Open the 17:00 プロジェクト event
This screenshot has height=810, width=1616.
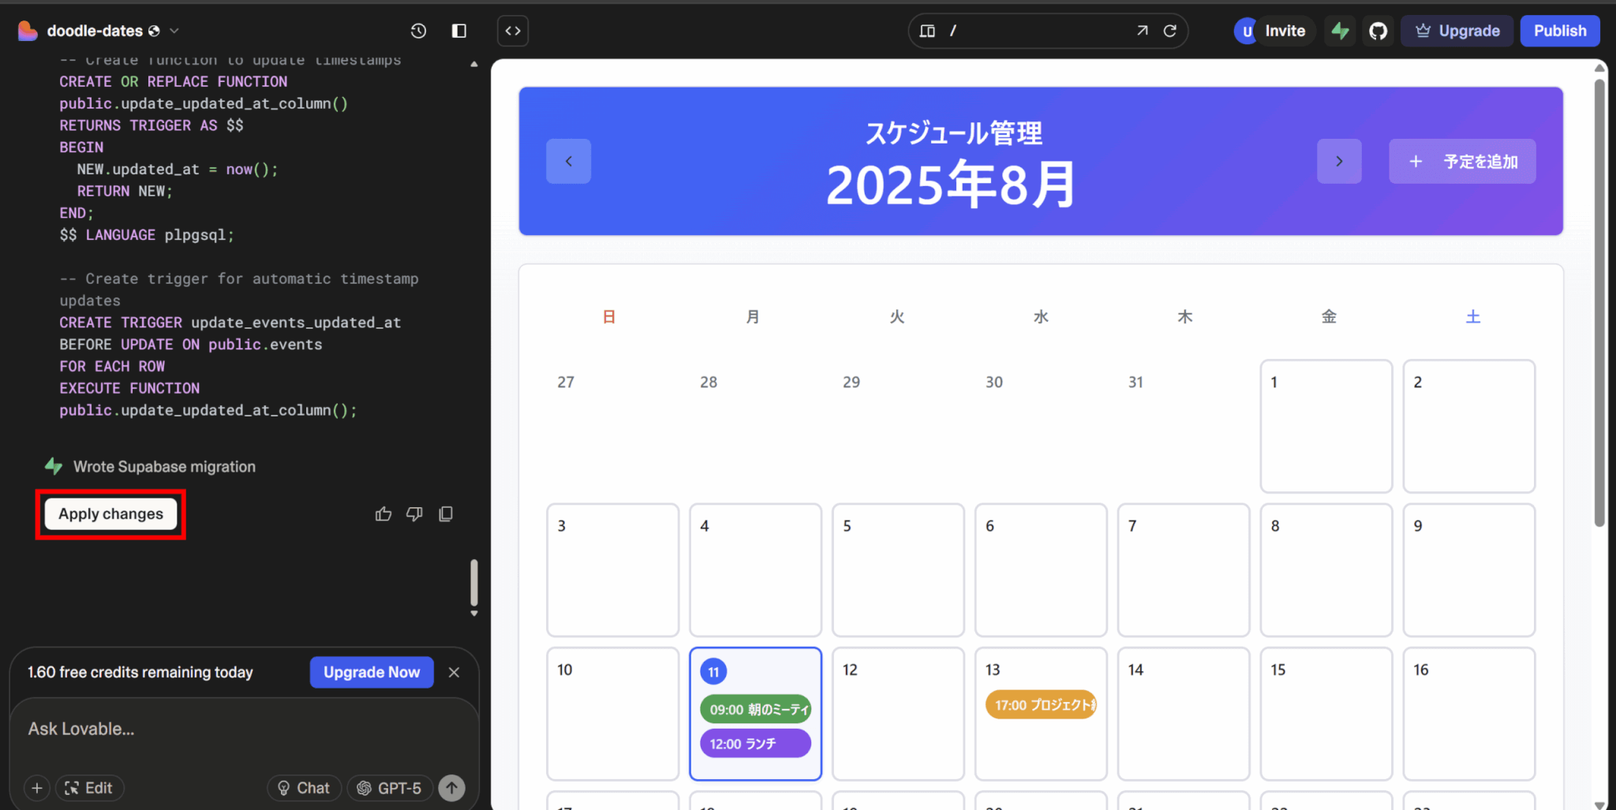[x=1041, y=704]
